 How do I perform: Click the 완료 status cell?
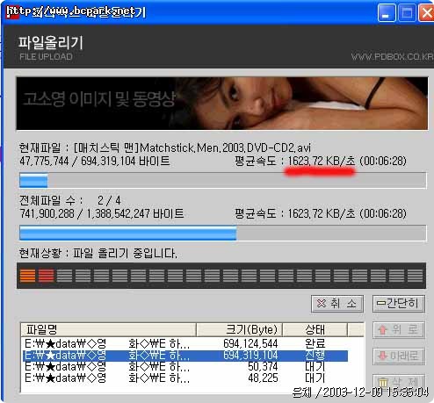pyautogui.click(x=315, y=343)
